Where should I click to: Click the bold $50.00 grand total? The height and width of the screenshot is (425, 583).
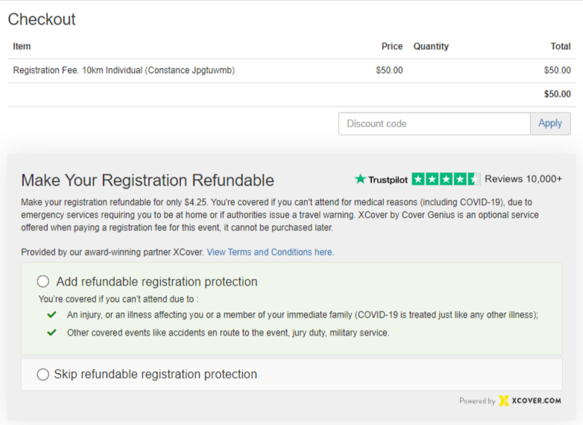[557, 95]
